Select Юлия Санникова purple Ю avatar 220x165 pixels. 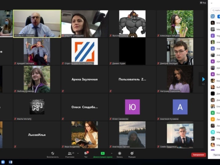[132, 107]
